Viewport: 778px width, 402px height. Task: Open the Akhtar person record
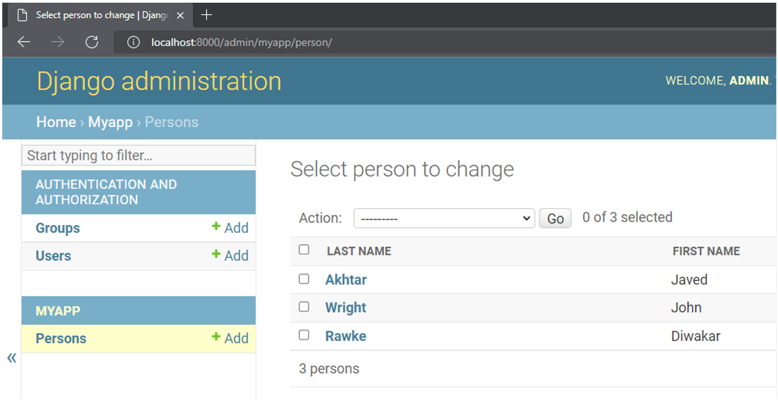click(346, 280)
